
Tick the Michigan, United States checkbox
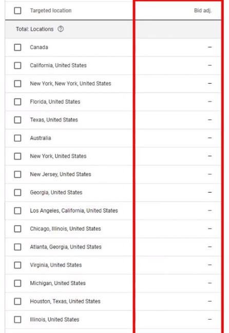point(17,283)
